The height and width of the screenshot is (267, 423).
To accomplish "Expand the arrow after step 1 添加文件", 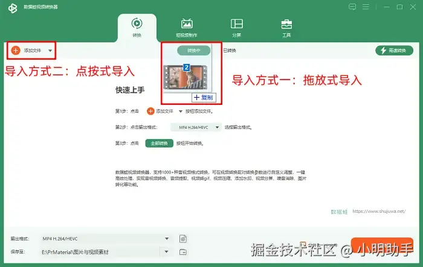I will [x=181, y=111].
